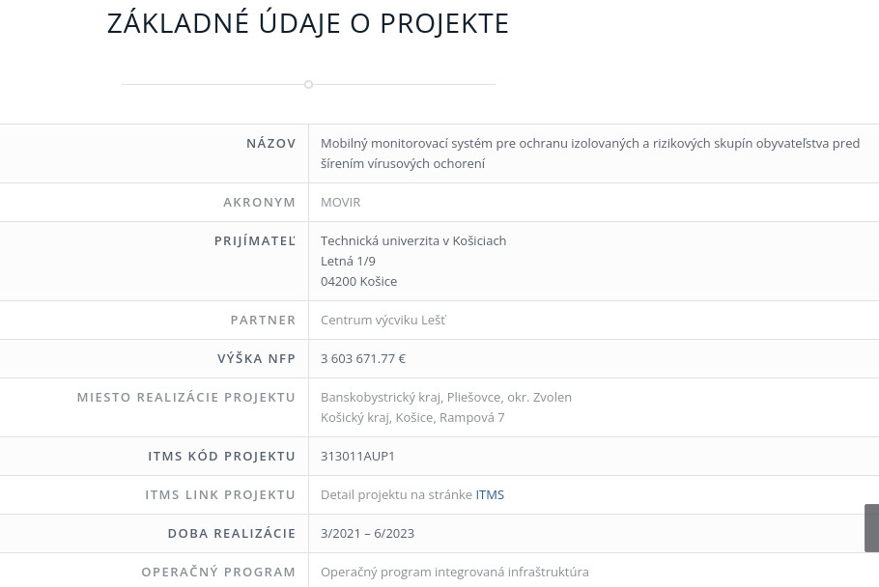This screenshot has width=879, height=587.
Task: Click Operačný program integrovaná infraštruktúra text
Action: pyautogui.click(x=454, y=572)
